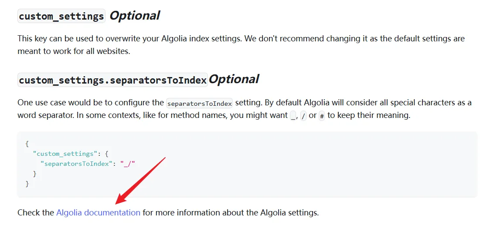Click the words "Check the" before the link
487x225 pixels.
[36, 213]
